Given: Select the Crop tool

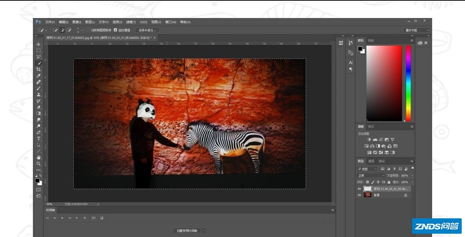Looking at the screenshot, I should (x=39, y=69).
